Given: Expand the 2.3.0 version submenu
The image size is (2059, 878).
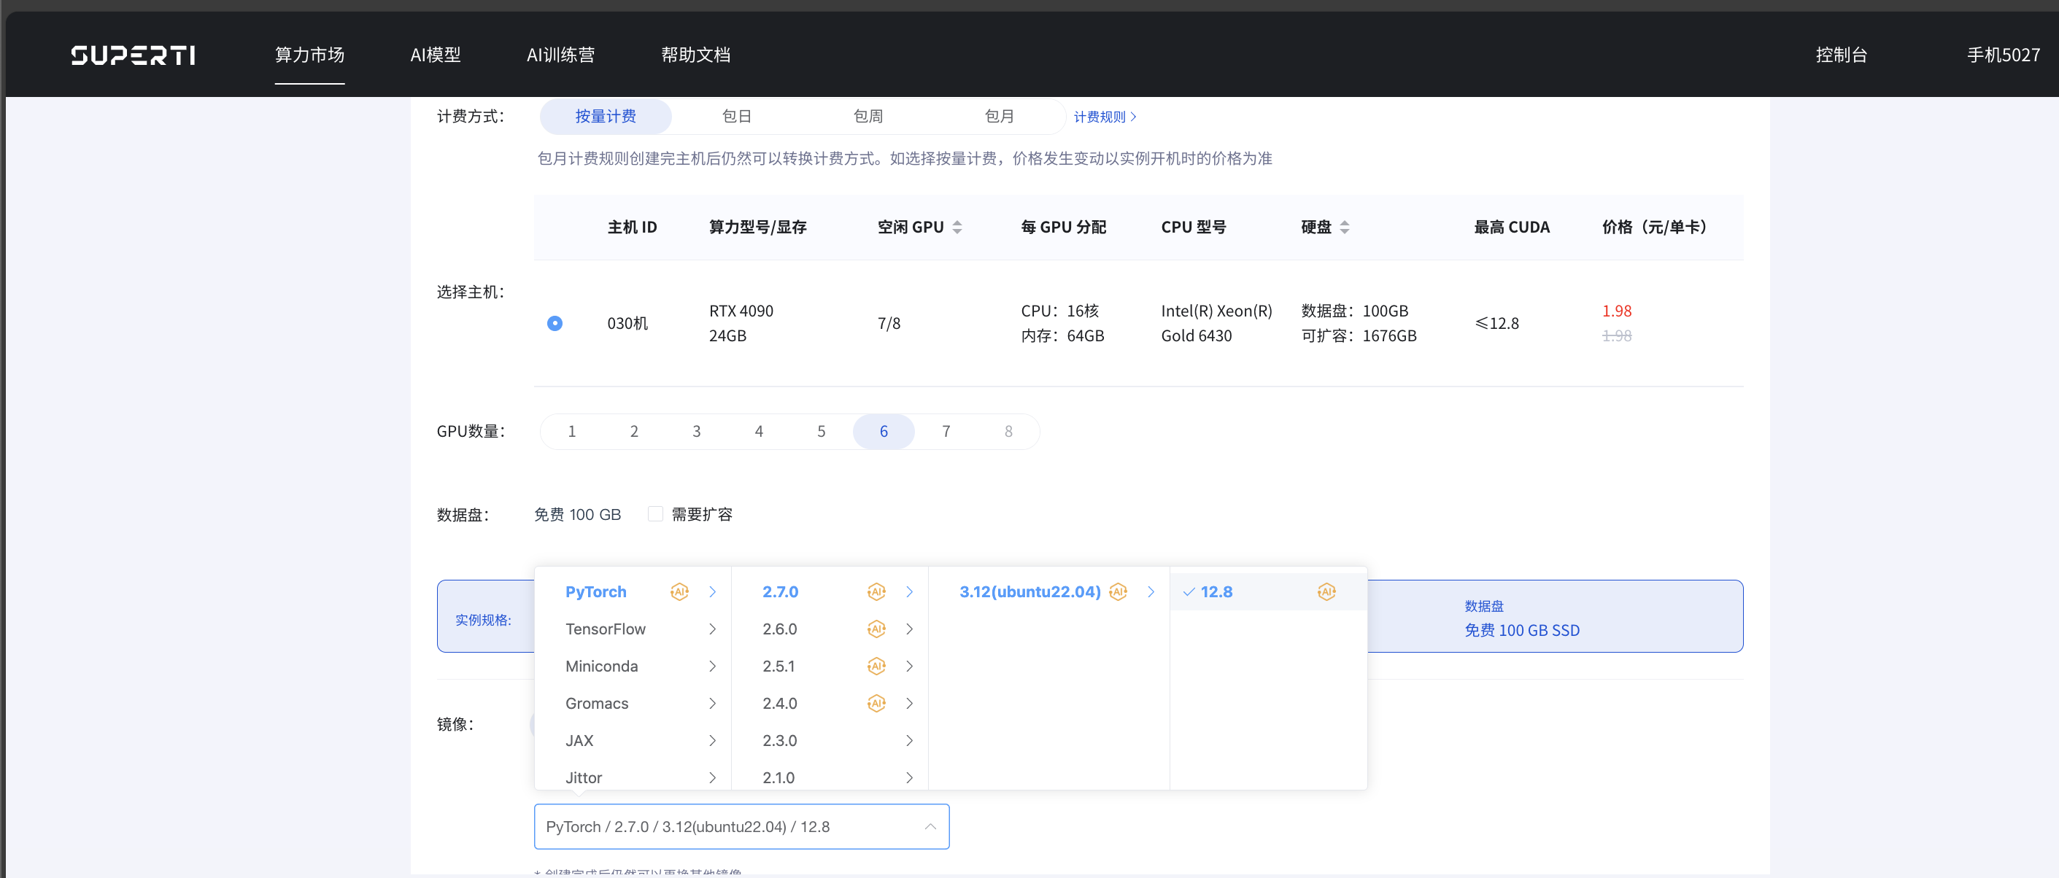Looking at the screenshot, I should (909, 741).
